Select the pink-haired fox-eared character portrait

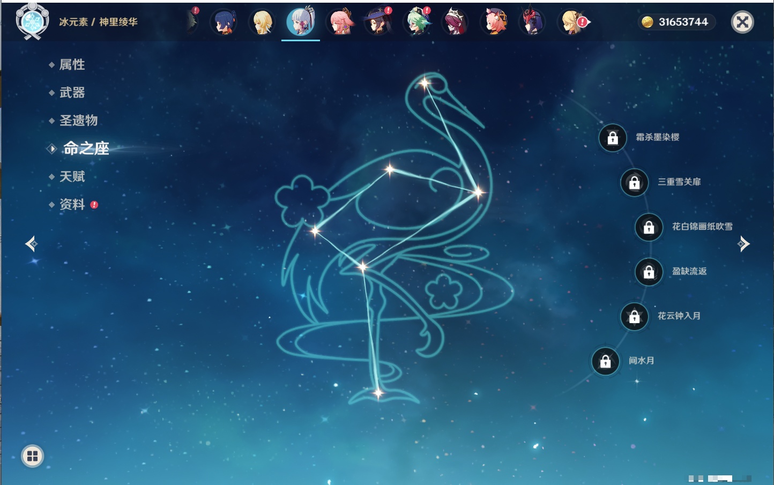340,23
